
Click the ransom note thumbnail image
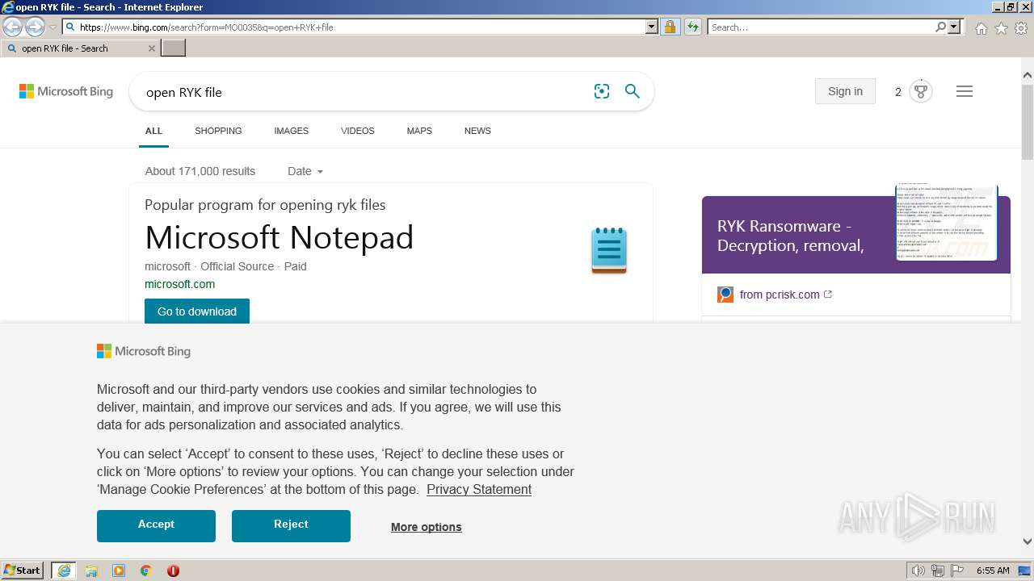pos(946,223)
